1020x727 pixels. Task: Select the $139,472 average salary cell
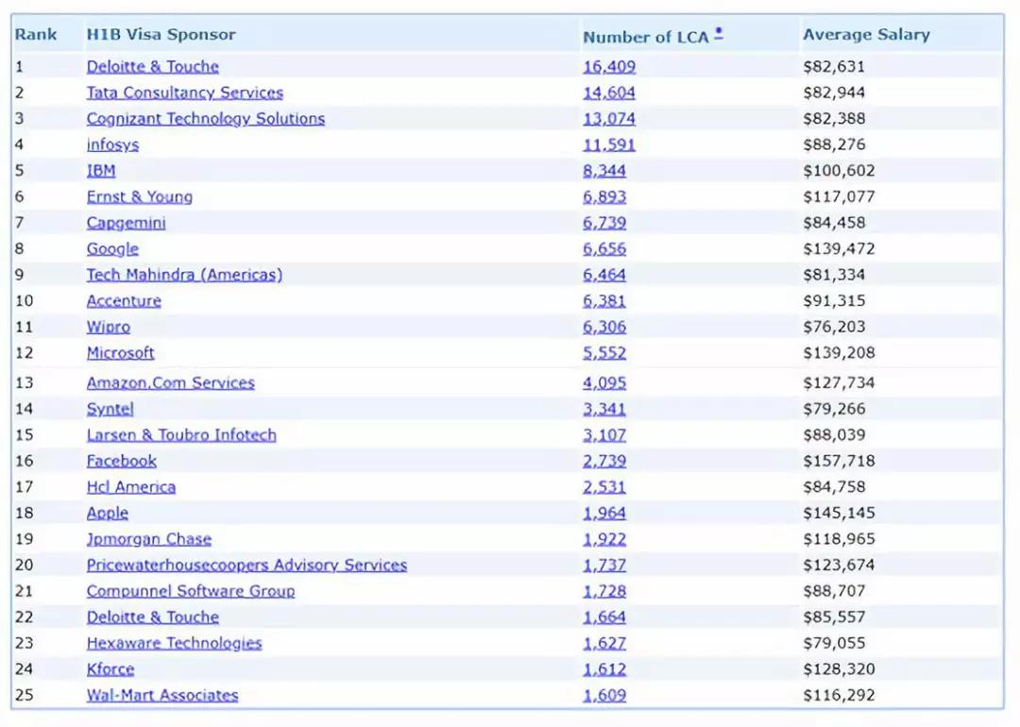point(839,249)
